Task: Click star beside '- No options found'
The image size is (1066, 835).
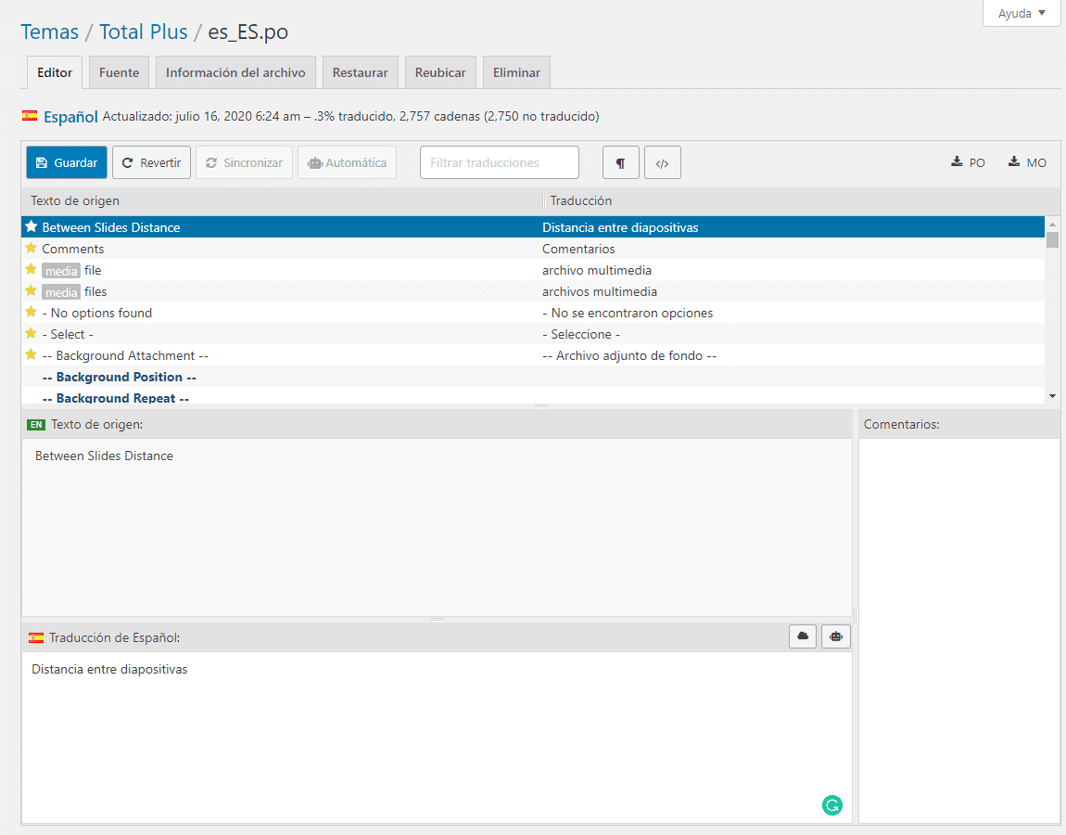Action: pos(31,312)
